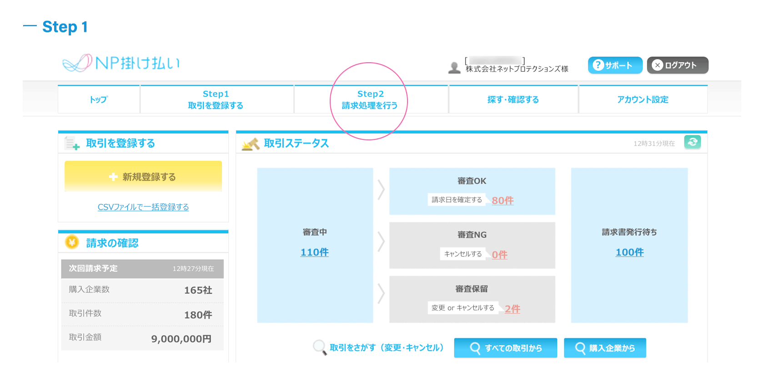764x376 pixels.
Task: Click the document-plus icon beside 取引を登録する
Action: pyautogui.click(x=72, y=143)
